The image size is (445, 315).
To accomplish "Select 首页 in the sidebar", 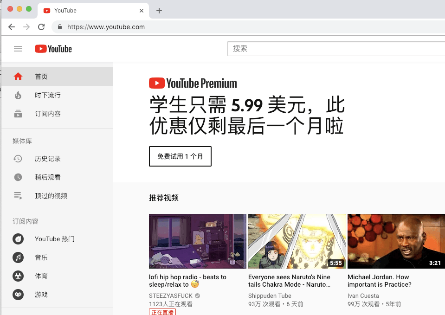I will click(x=57, y=77).
